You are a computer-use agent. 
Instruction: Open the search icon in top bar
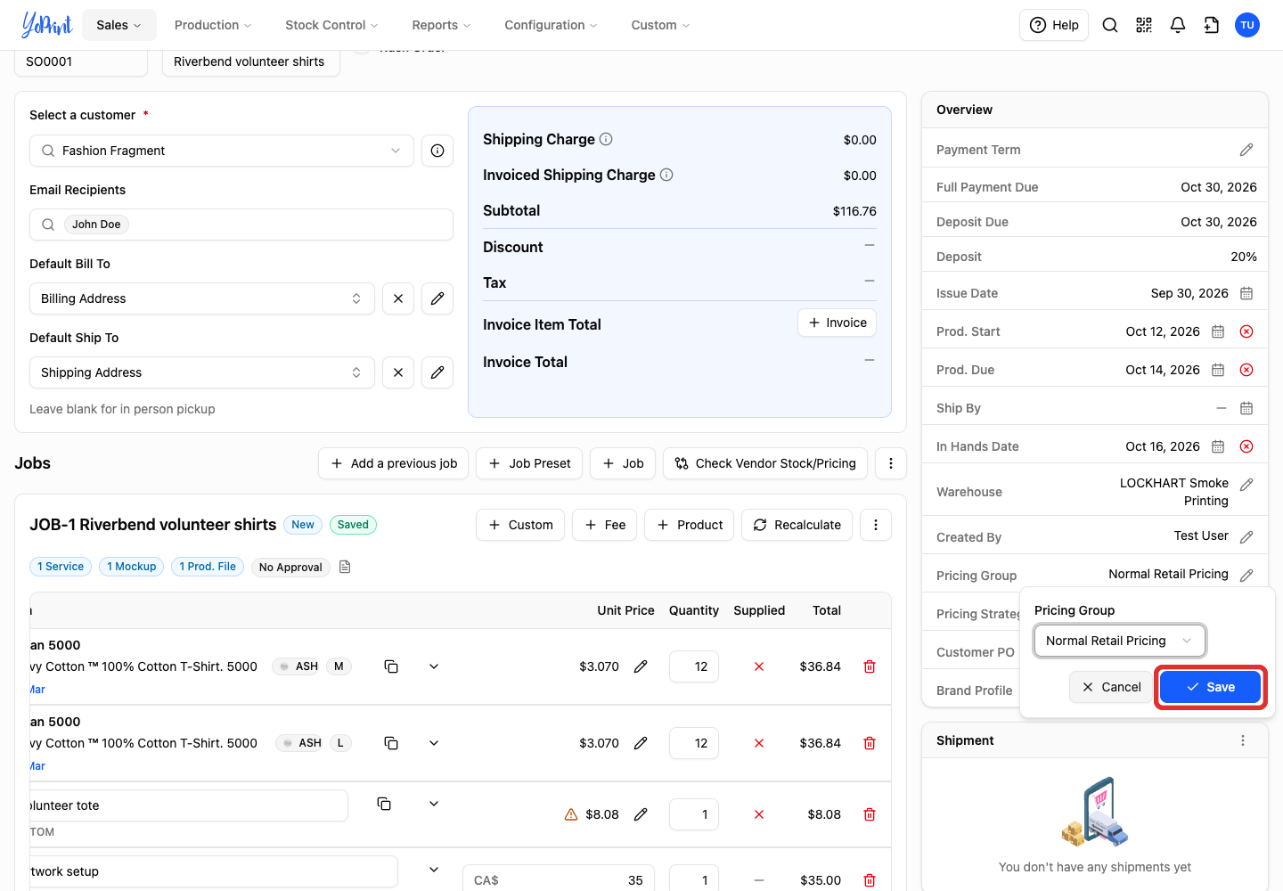[x=1110, y=25]
